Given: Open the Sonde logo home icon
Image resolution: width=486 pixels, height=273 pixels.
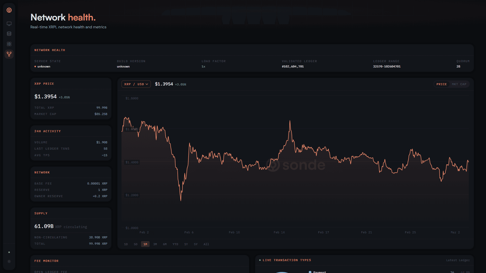Looking at the screenshot, I should (x=9, y=10).
